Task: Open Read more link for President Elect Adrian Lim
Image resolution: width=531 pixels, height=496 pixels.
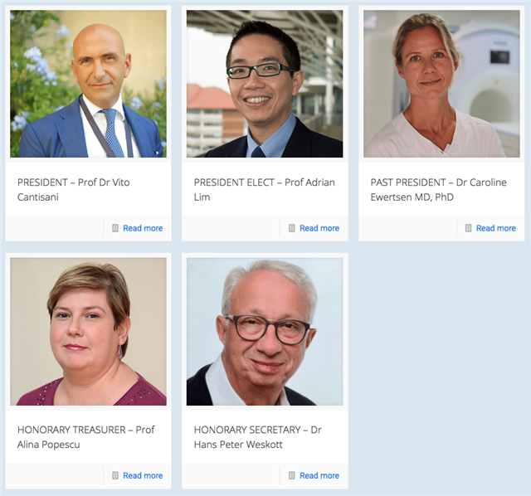Action: (x=319, y=228)
